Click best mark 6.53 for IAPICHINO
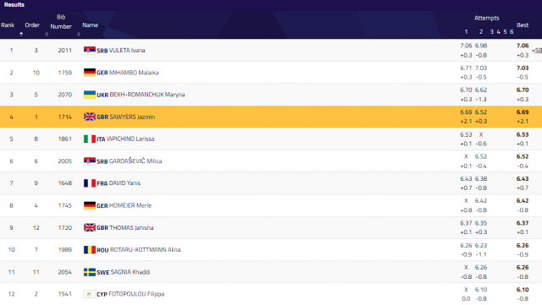This screenshot has height=305, width=542. point(523,134)
